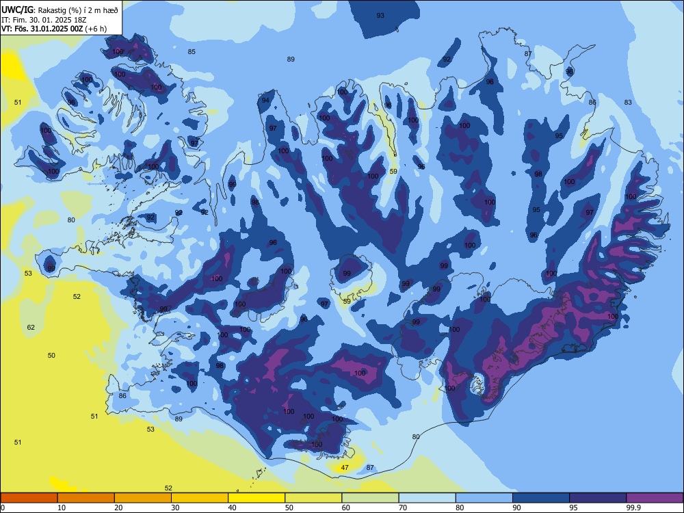Click the VT forecast valid time line

[x=53, y=29]
